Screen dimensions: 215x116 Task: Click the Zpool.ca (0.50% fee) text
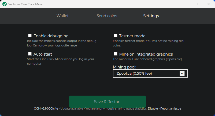(x=134, y=74)
